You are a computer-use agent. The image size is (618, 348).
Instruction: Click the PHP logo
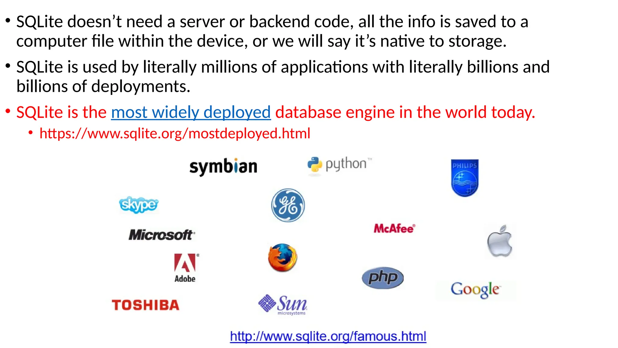tap(383, 278)
